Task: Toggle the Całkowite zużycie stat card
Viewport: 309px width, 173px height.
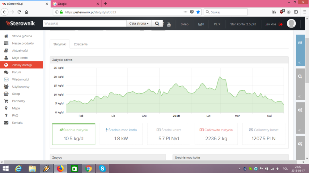Action: 216,134
